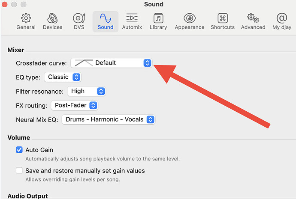Click the crossfader curve preview graphic

84,62
